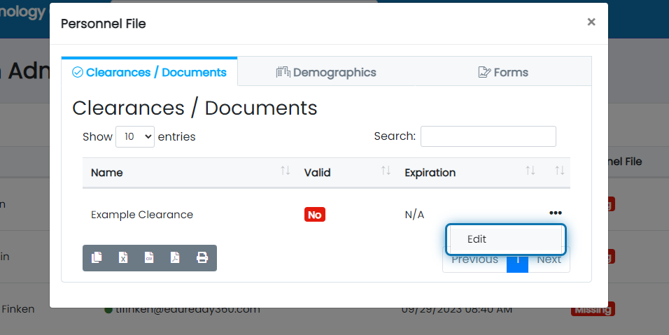Viewport: 669px width, 335px height.
Task: Click the Example Clearance row name
Action: click(142, 215)
